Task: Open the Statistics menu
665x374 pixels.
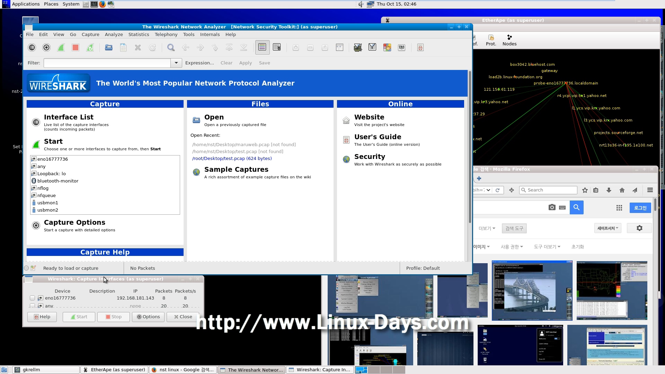Action: 139,35
